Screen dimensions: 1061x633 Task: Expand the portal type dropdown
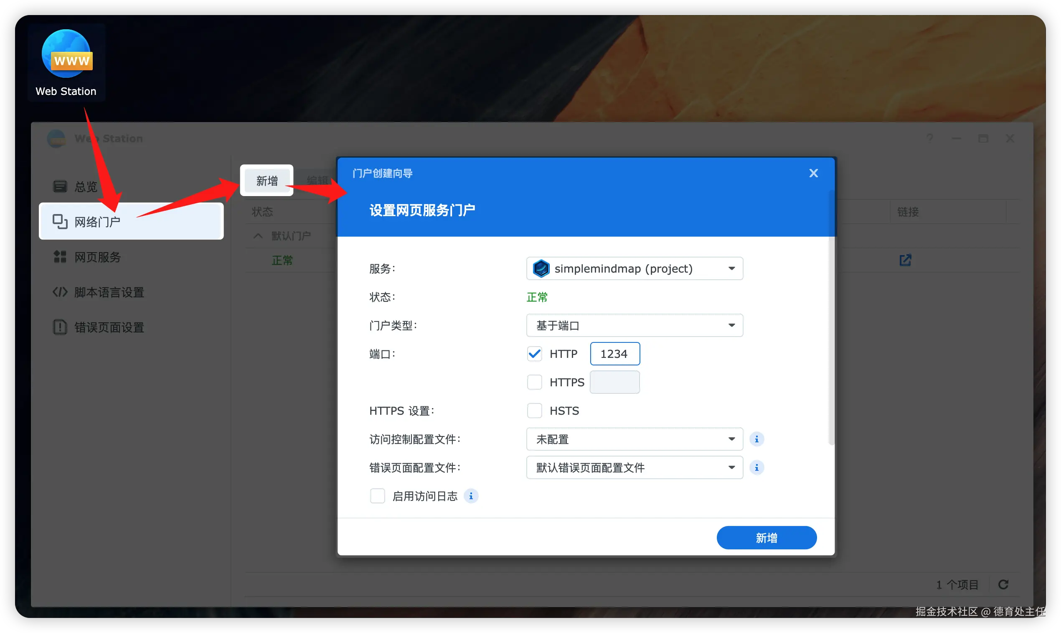pos(634,325)
